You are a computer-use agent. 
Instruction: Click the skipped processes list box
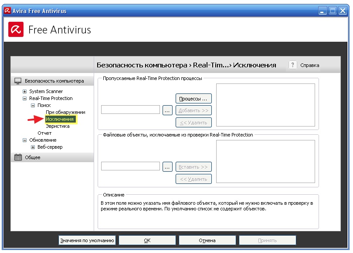click(x=266, y=105)
